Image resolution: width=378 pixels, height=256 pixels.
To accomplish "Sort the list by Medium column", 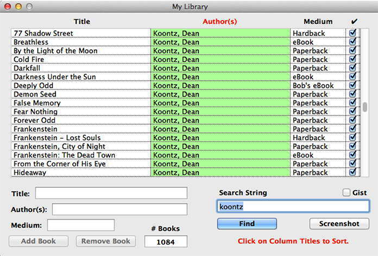I will [318, 21].
